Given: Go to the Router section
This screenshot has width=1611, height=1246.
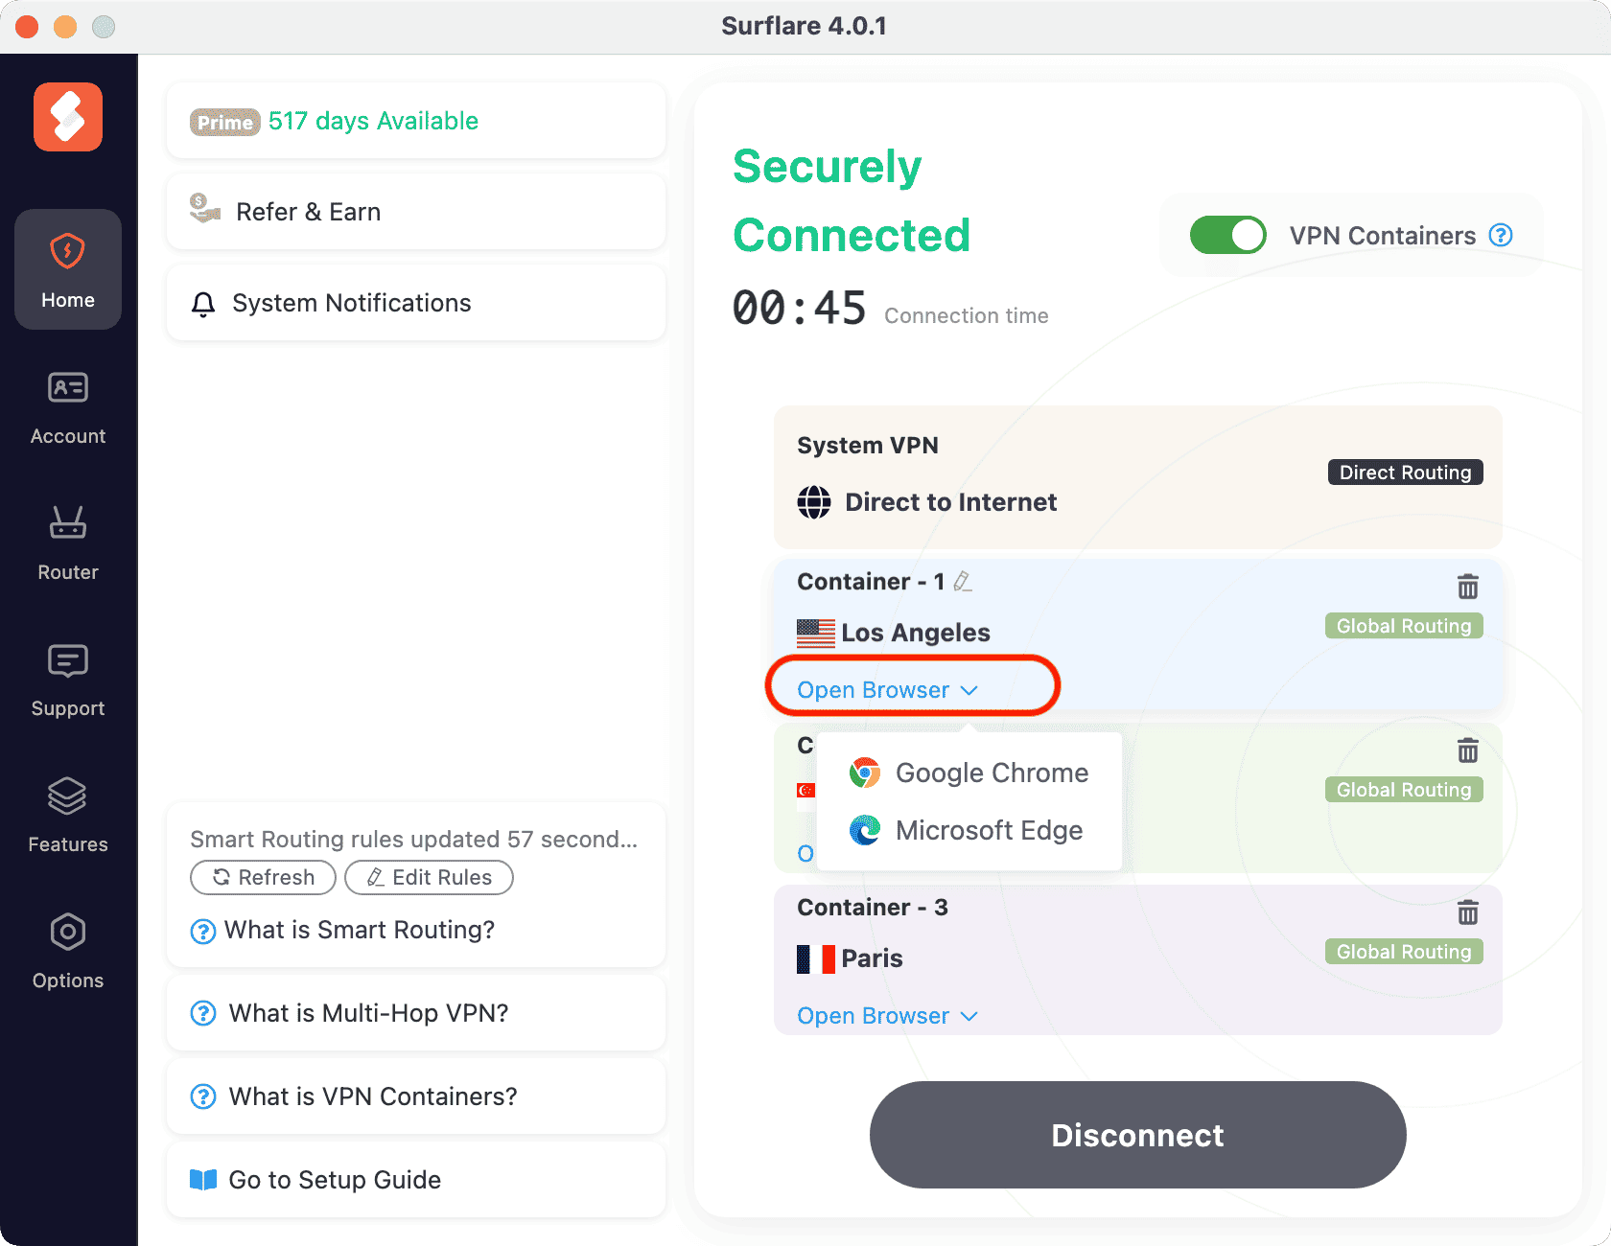Looking at the screenshot, I should pos(68,543).
